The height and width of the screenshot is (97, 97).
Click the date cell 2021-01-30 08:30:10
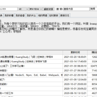pos(75,66)
